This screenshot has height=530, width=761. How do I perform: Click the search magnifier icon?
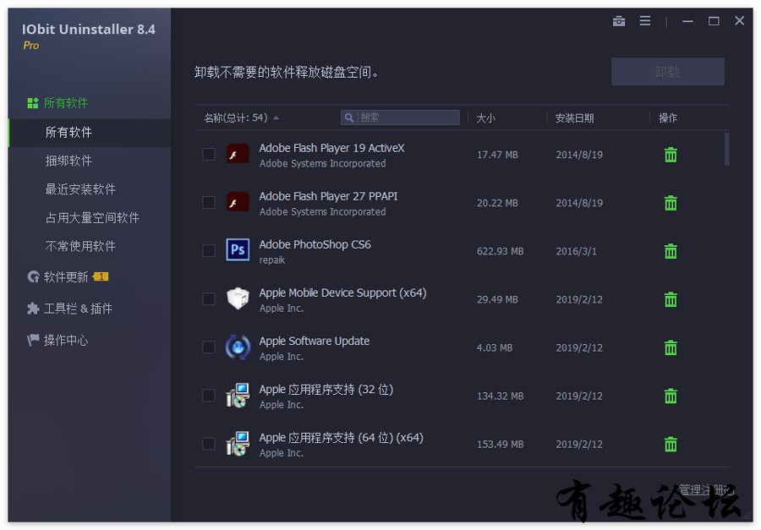pos(348,117)
